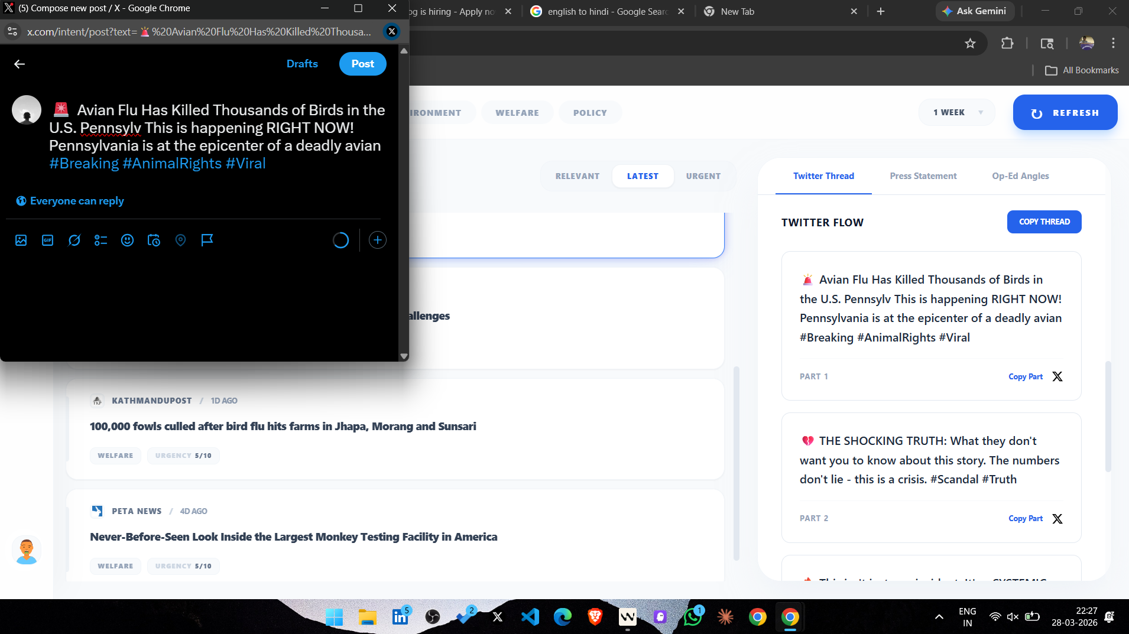Switch the feed filter to URGENT
Screen dimensions: 1129x634
(703, 175)
